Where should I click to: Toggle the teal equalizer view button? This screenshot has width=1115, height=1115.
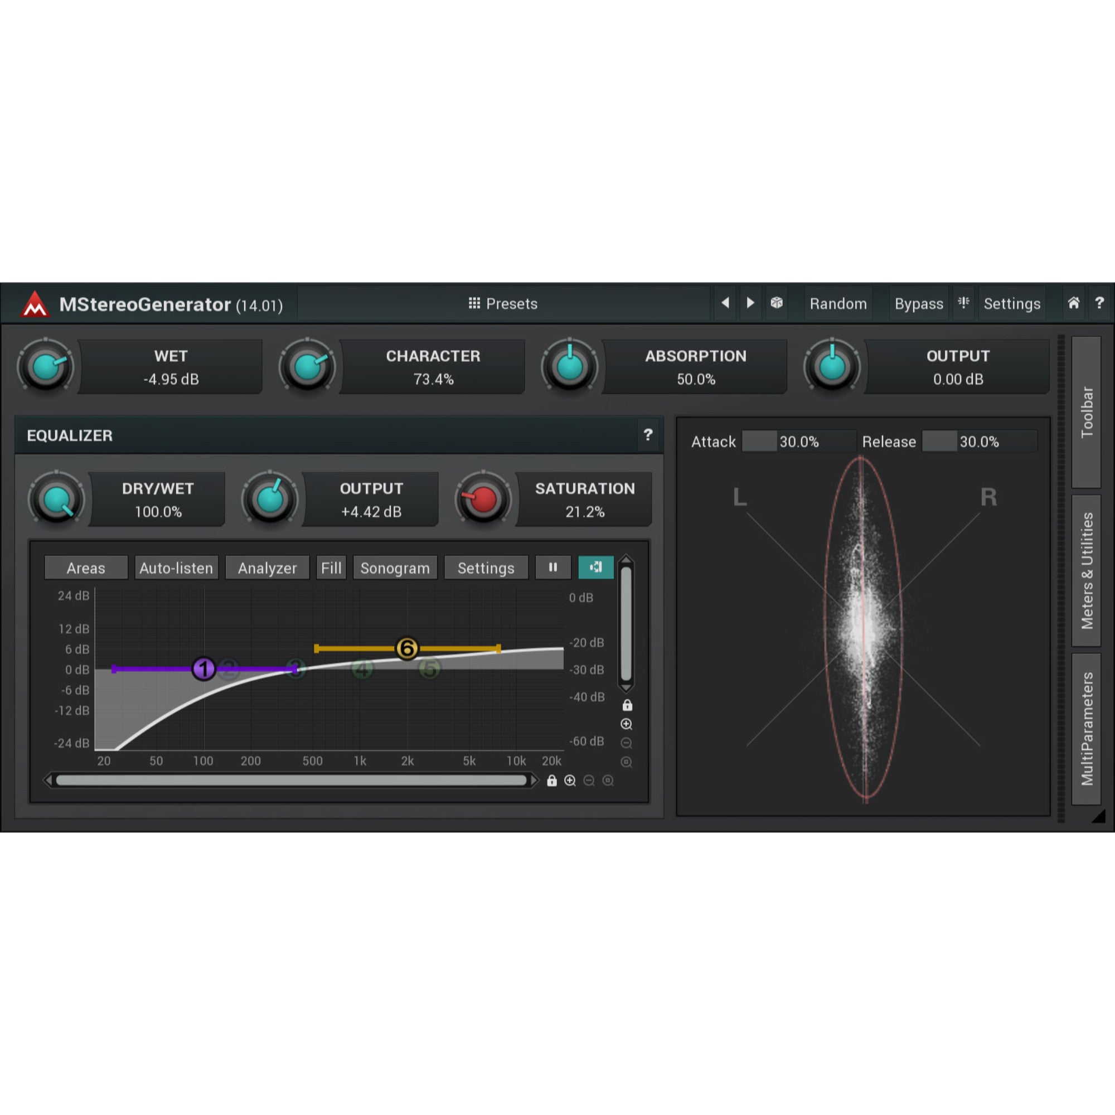pos(595,568)
